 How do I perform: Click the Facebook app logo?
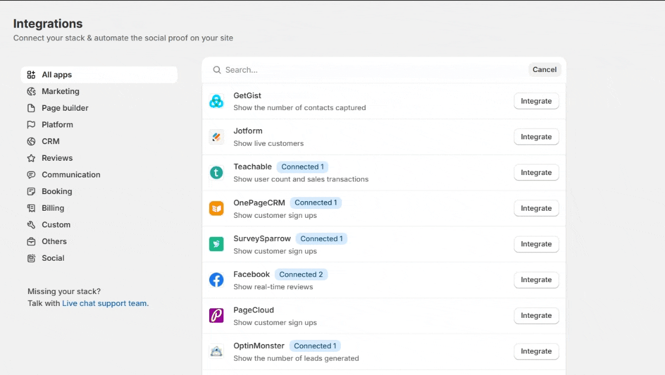pyautogui.click(x=216, y=280)
